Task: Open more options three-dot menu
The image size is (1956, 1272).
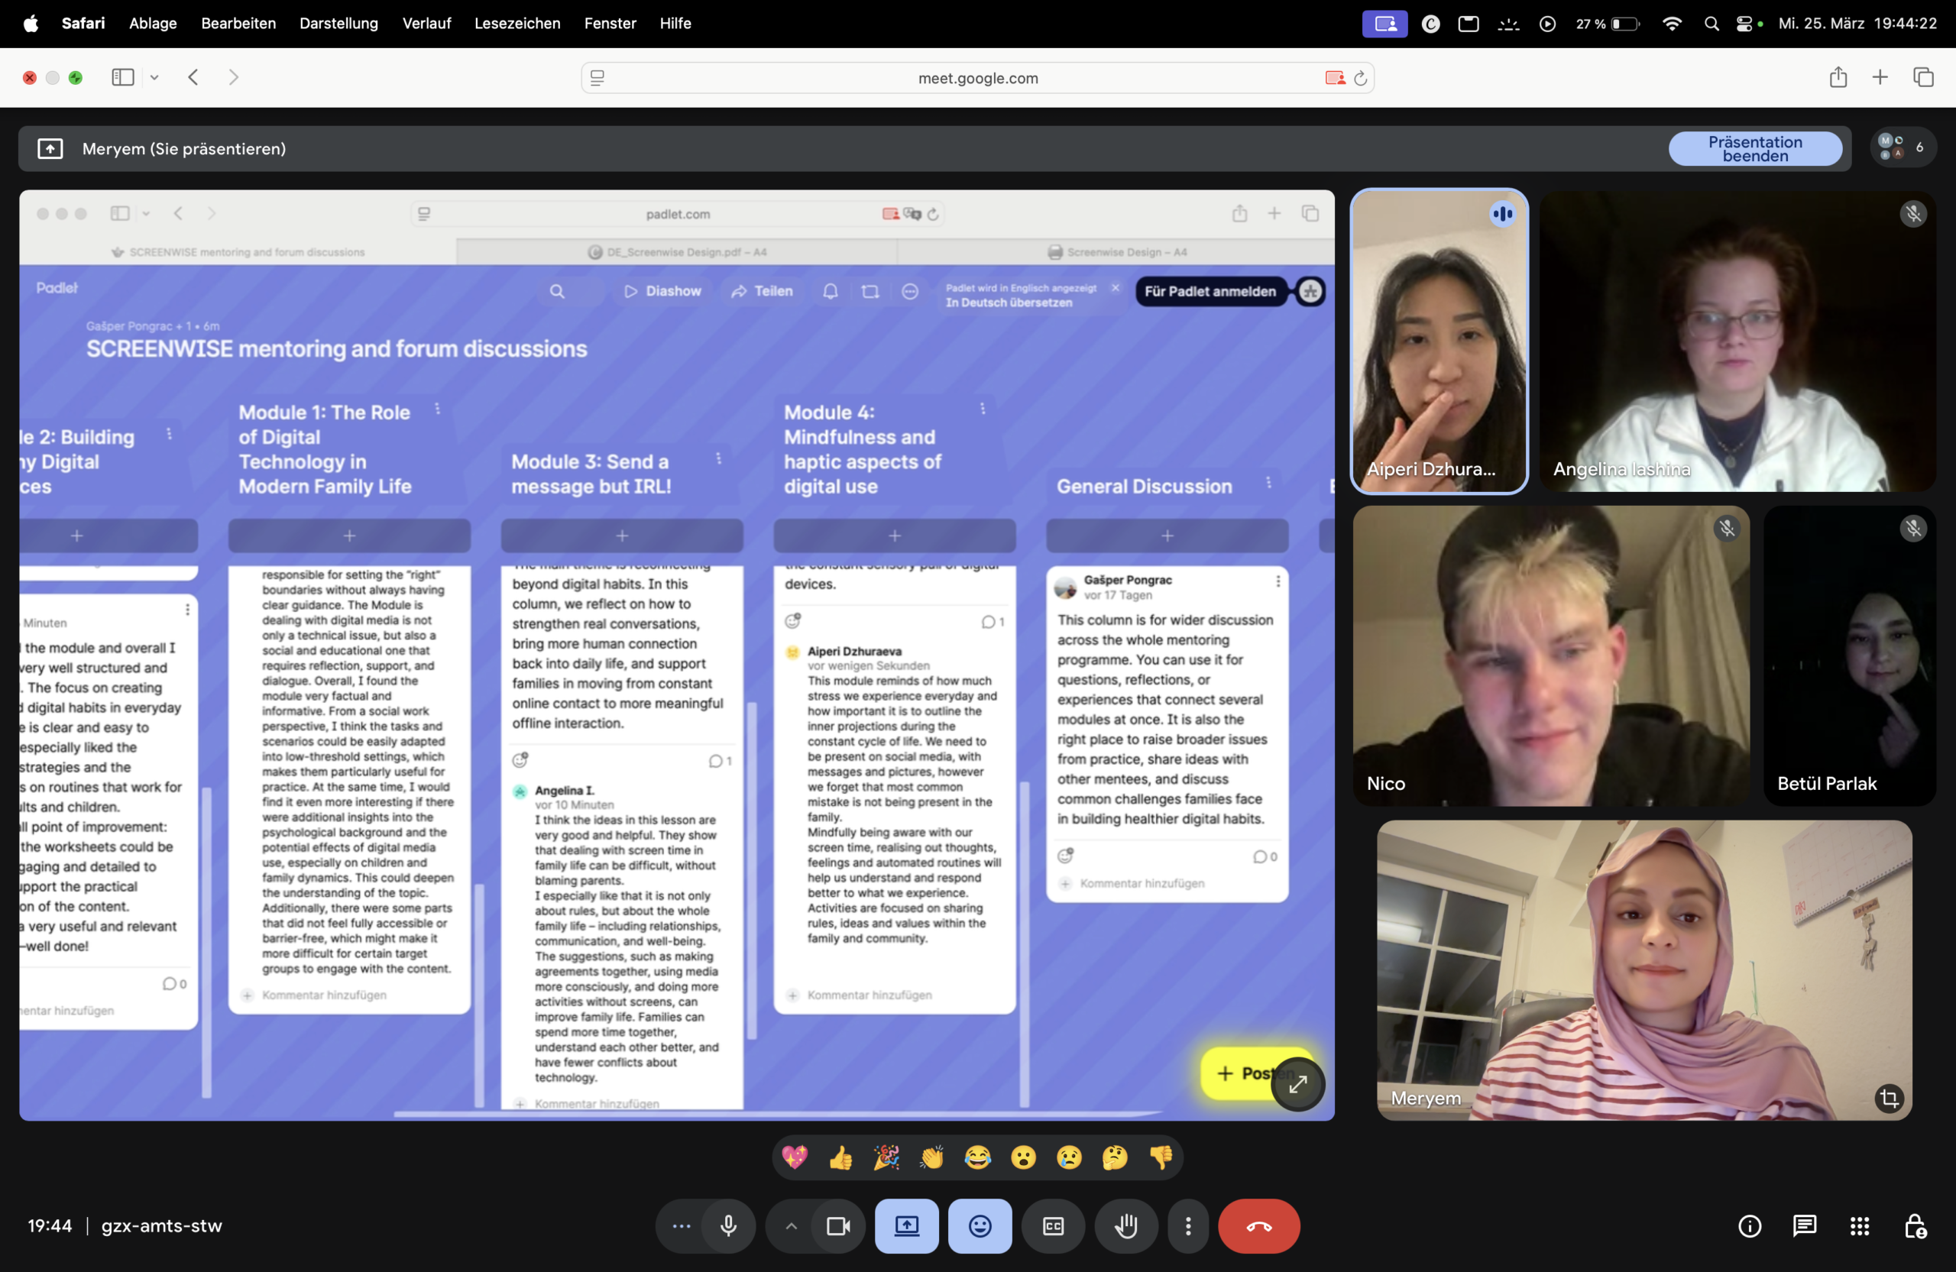Action: [x=1187, y=1226]
